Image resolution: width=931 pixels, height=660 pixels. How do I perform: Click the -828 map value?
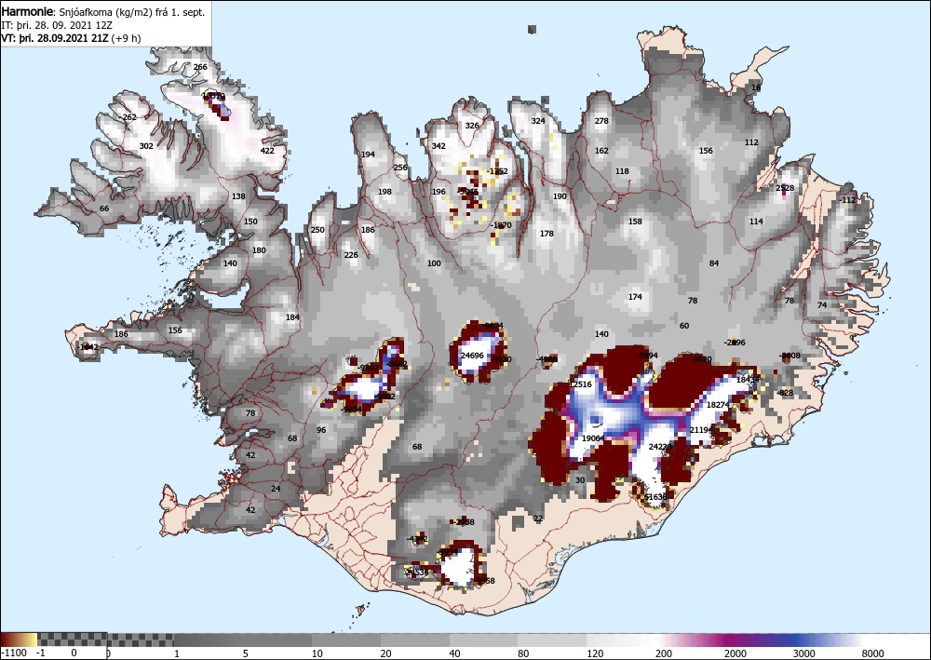click(785, 392)
